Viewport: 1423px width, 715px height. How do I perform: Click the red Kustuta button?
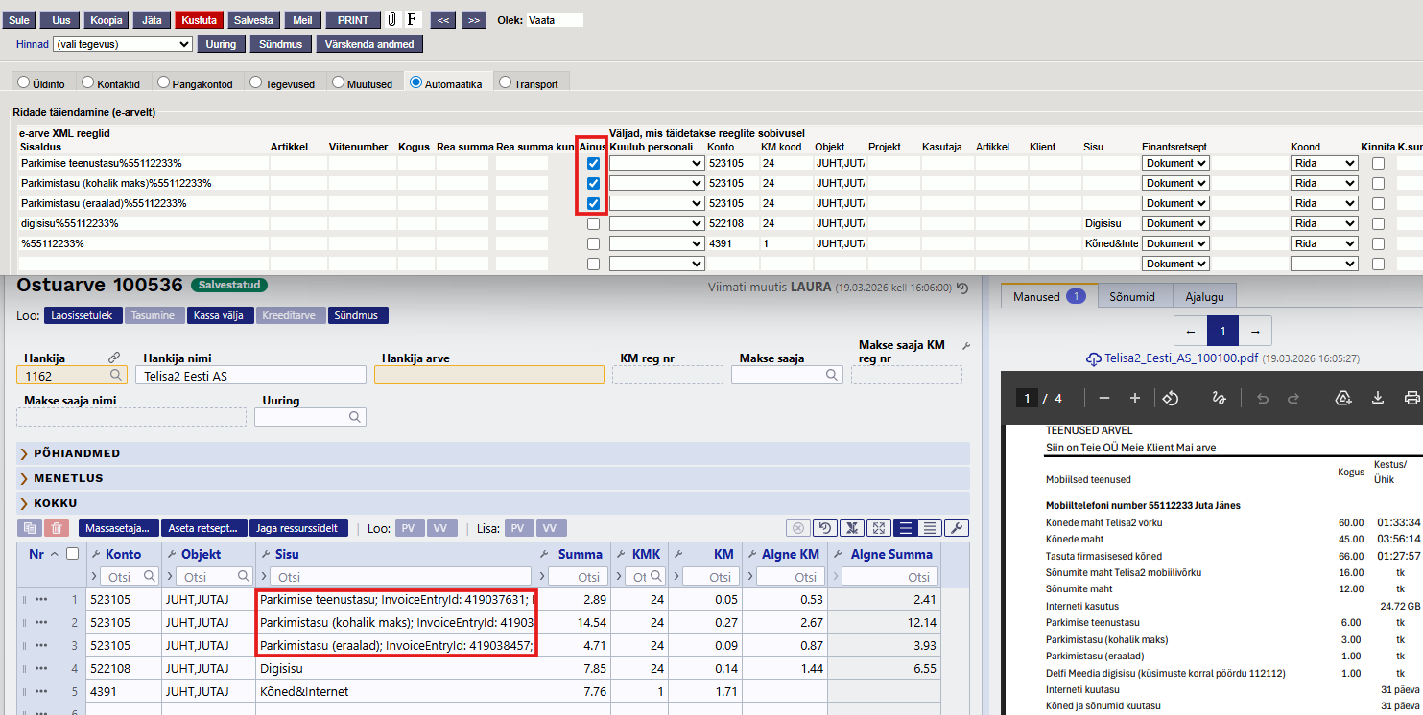199,20
